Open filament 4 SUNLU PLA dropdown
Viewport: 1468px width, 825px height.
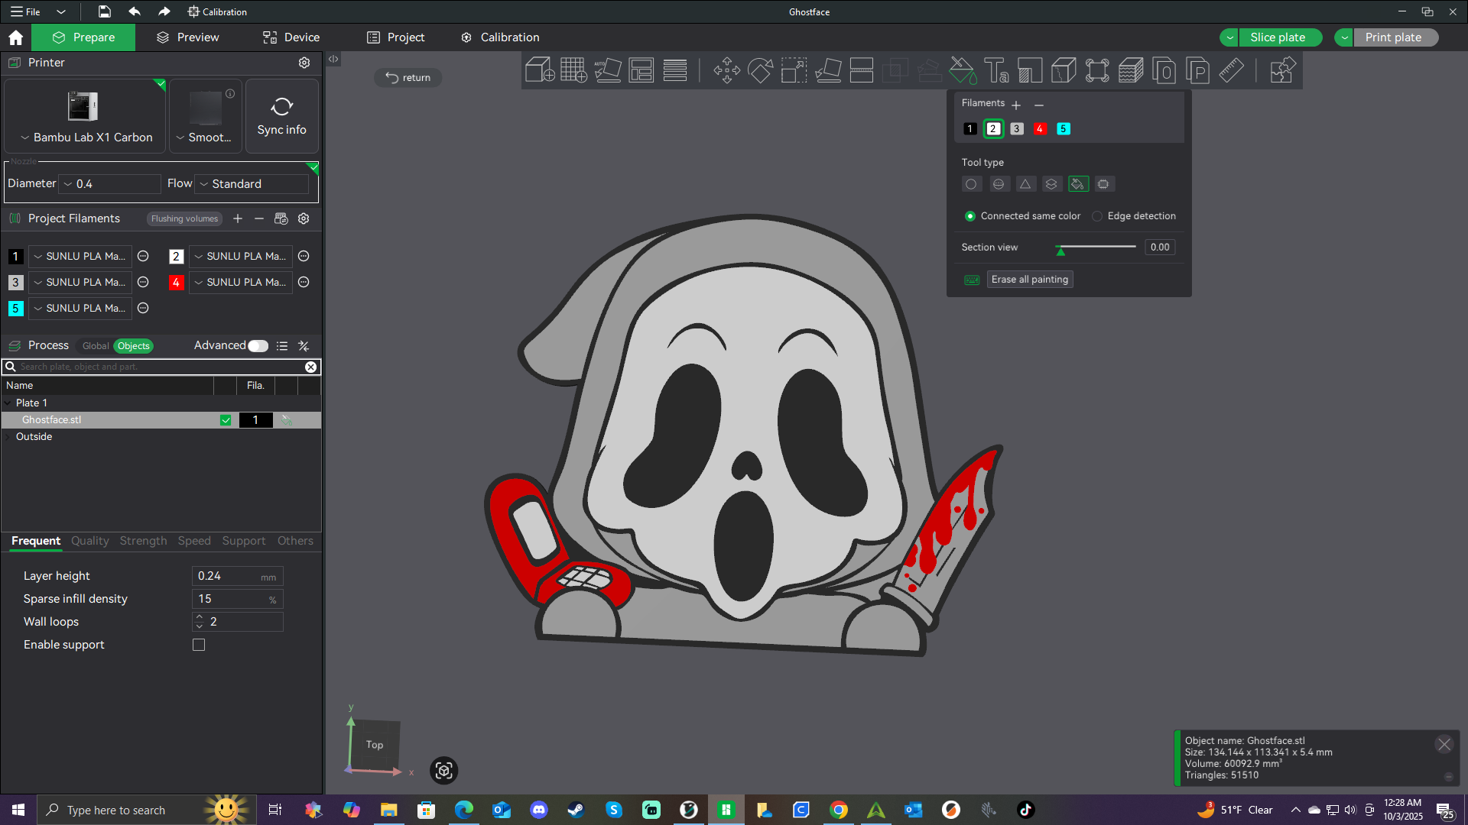[241, 283]
